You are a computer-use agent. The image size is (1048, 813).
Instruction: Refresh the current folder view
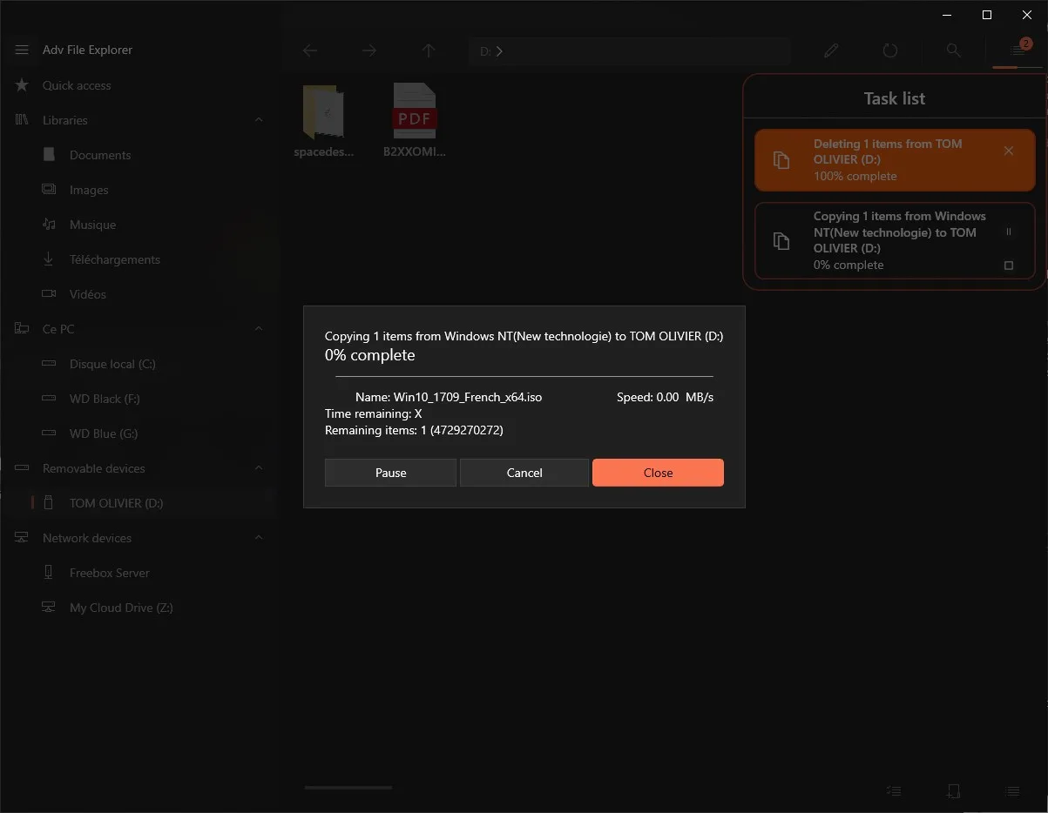click(889, 51)
